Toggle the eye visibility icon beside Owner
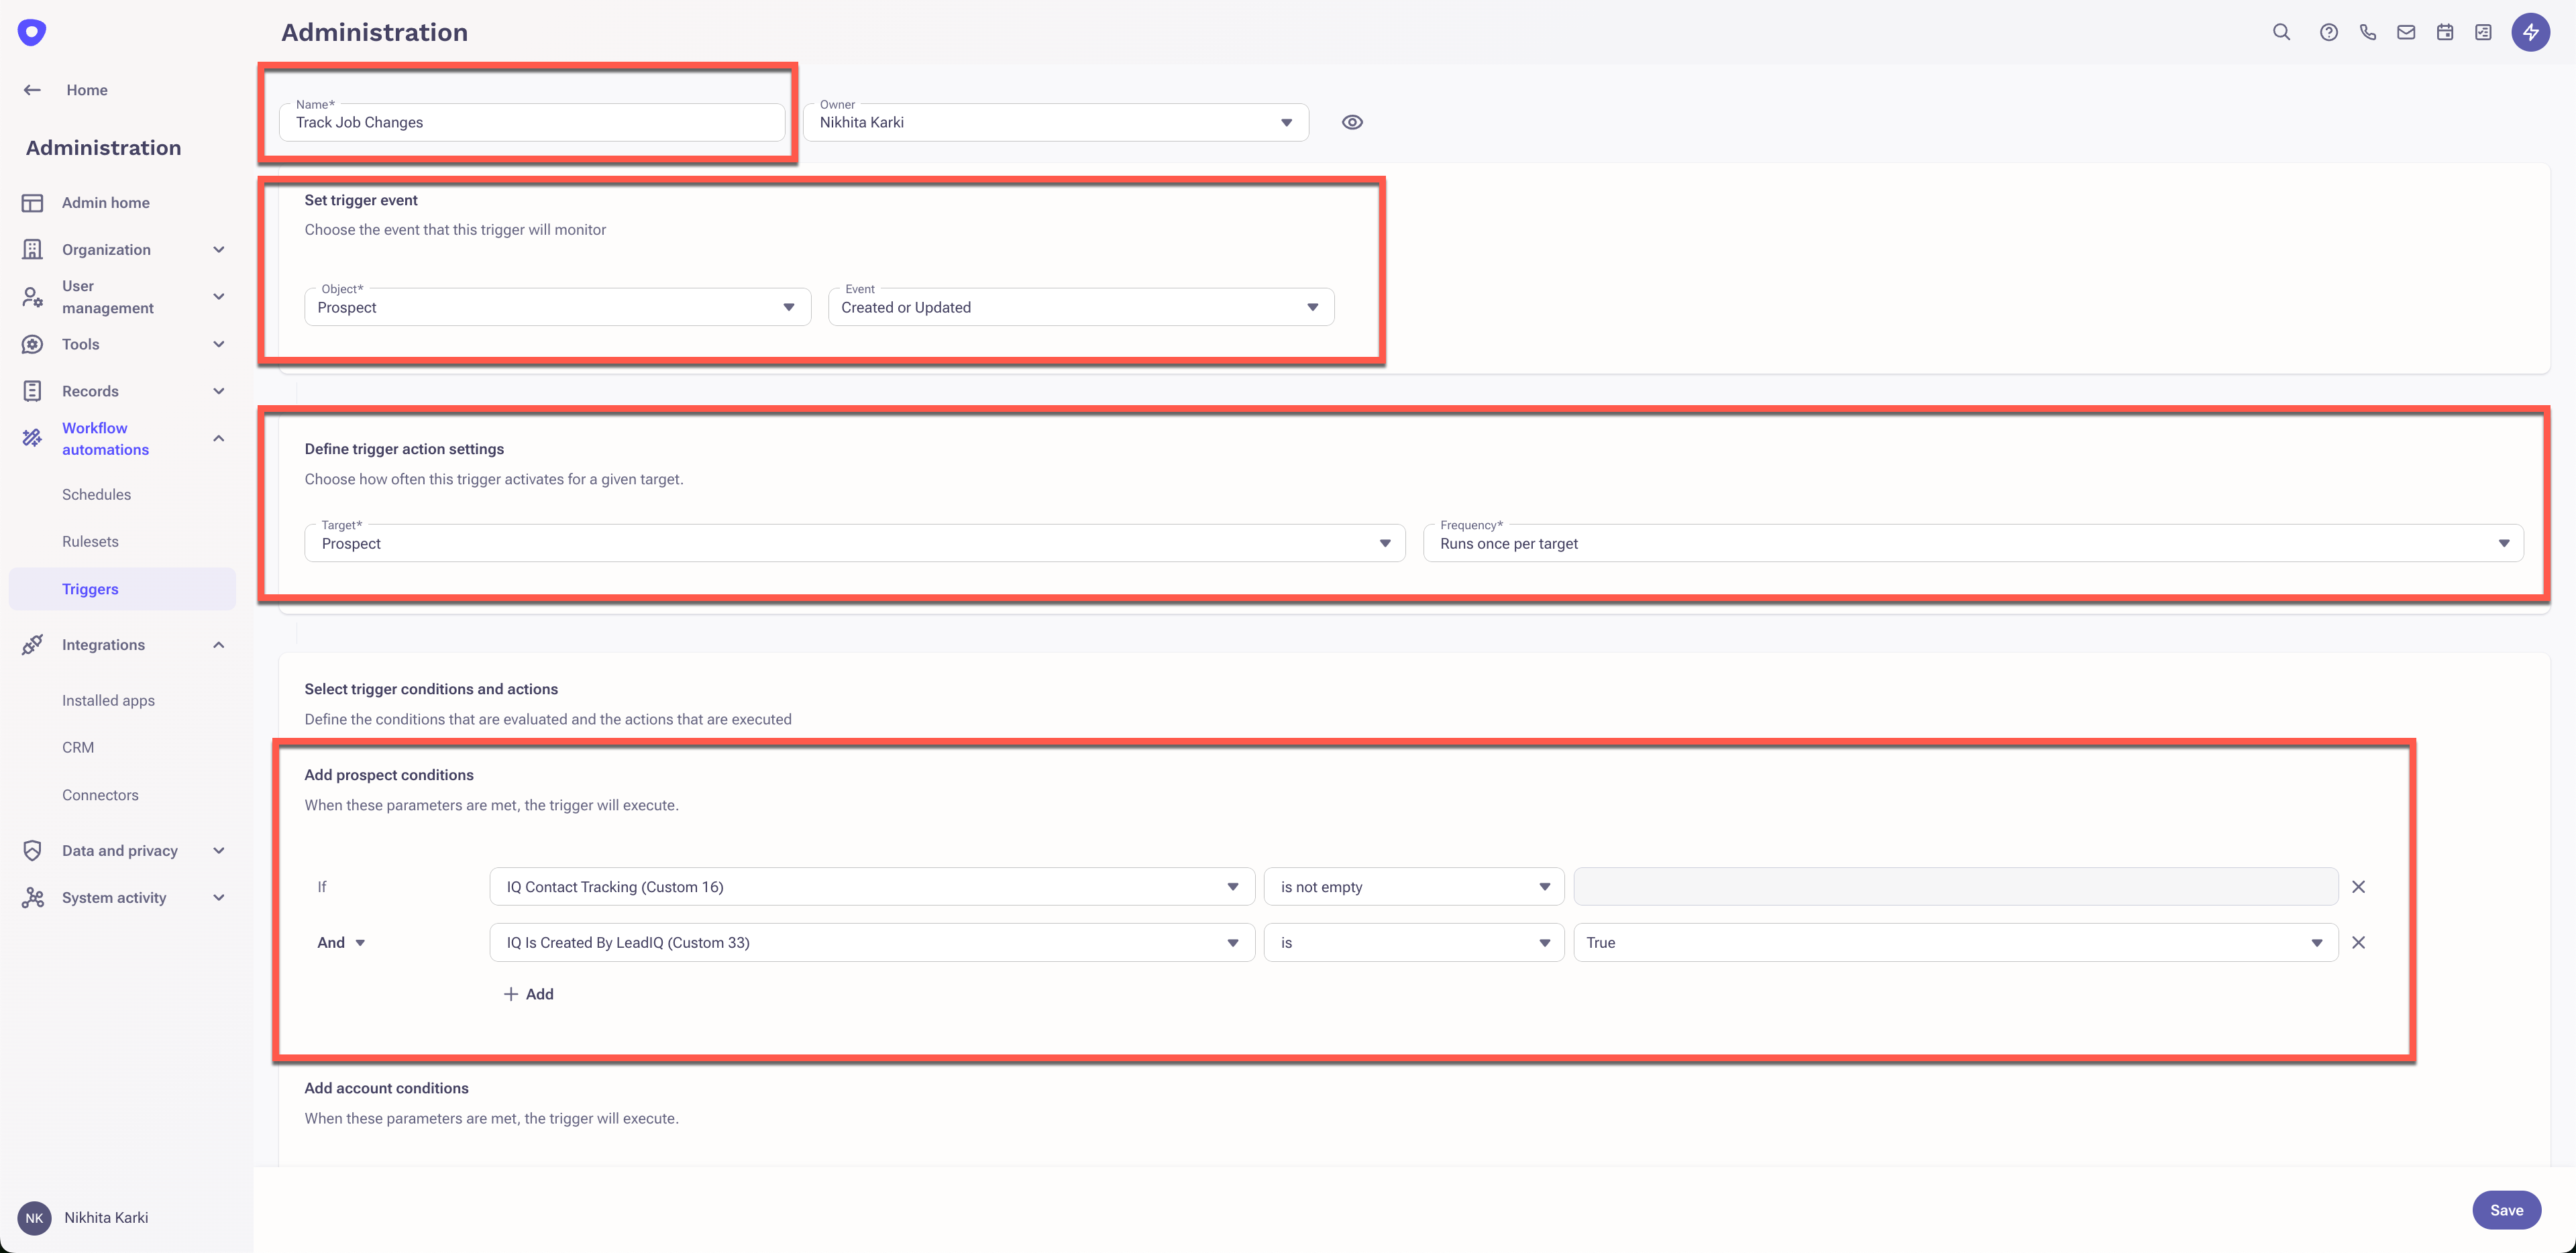 [x=1352, y=122]
